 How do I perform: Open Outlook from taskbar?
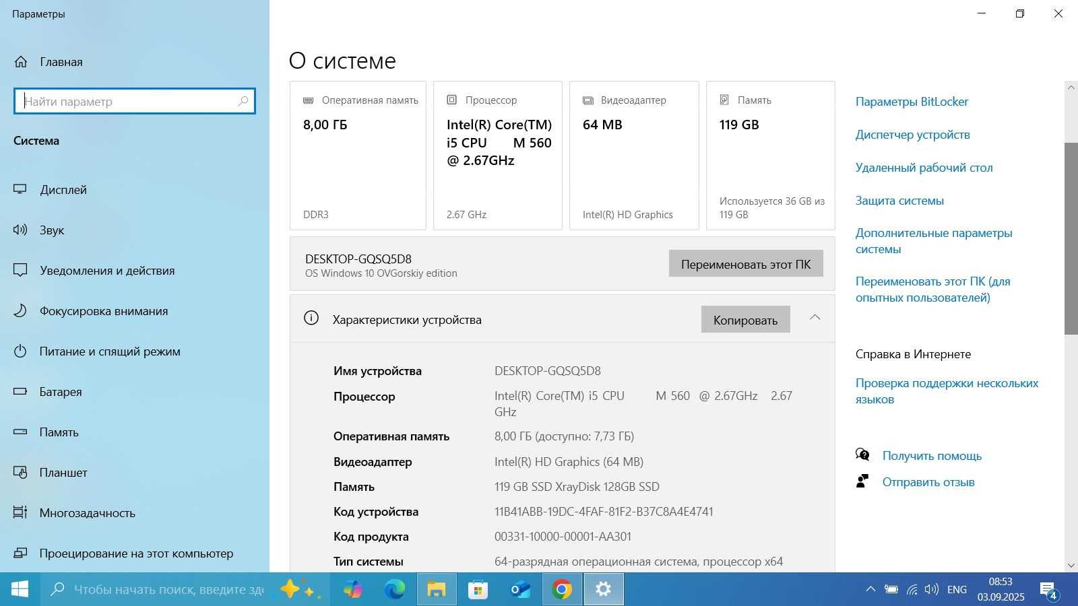520,590
